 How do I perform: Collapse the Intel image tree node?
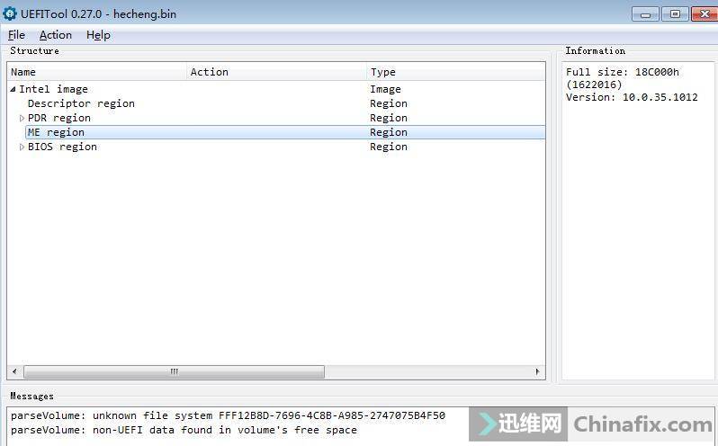point(13,89)
